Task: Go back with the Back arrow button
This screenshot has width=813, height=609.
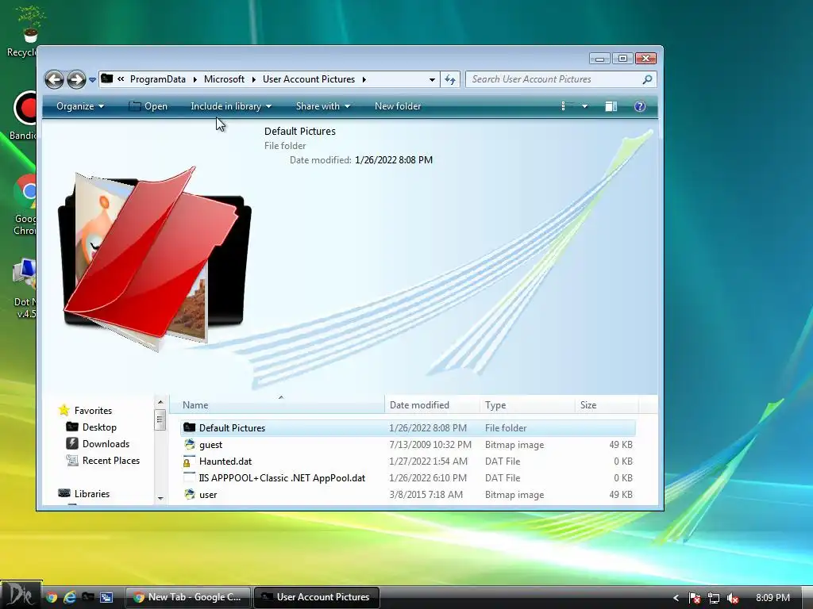Action: click(54, 79)
